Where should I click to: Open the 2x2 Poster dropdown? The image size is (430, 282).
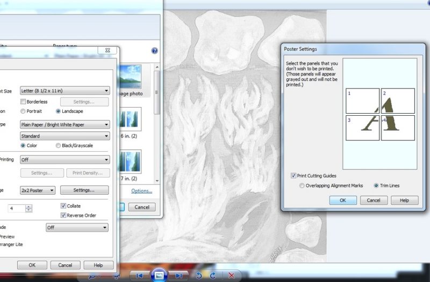(38, 190)
